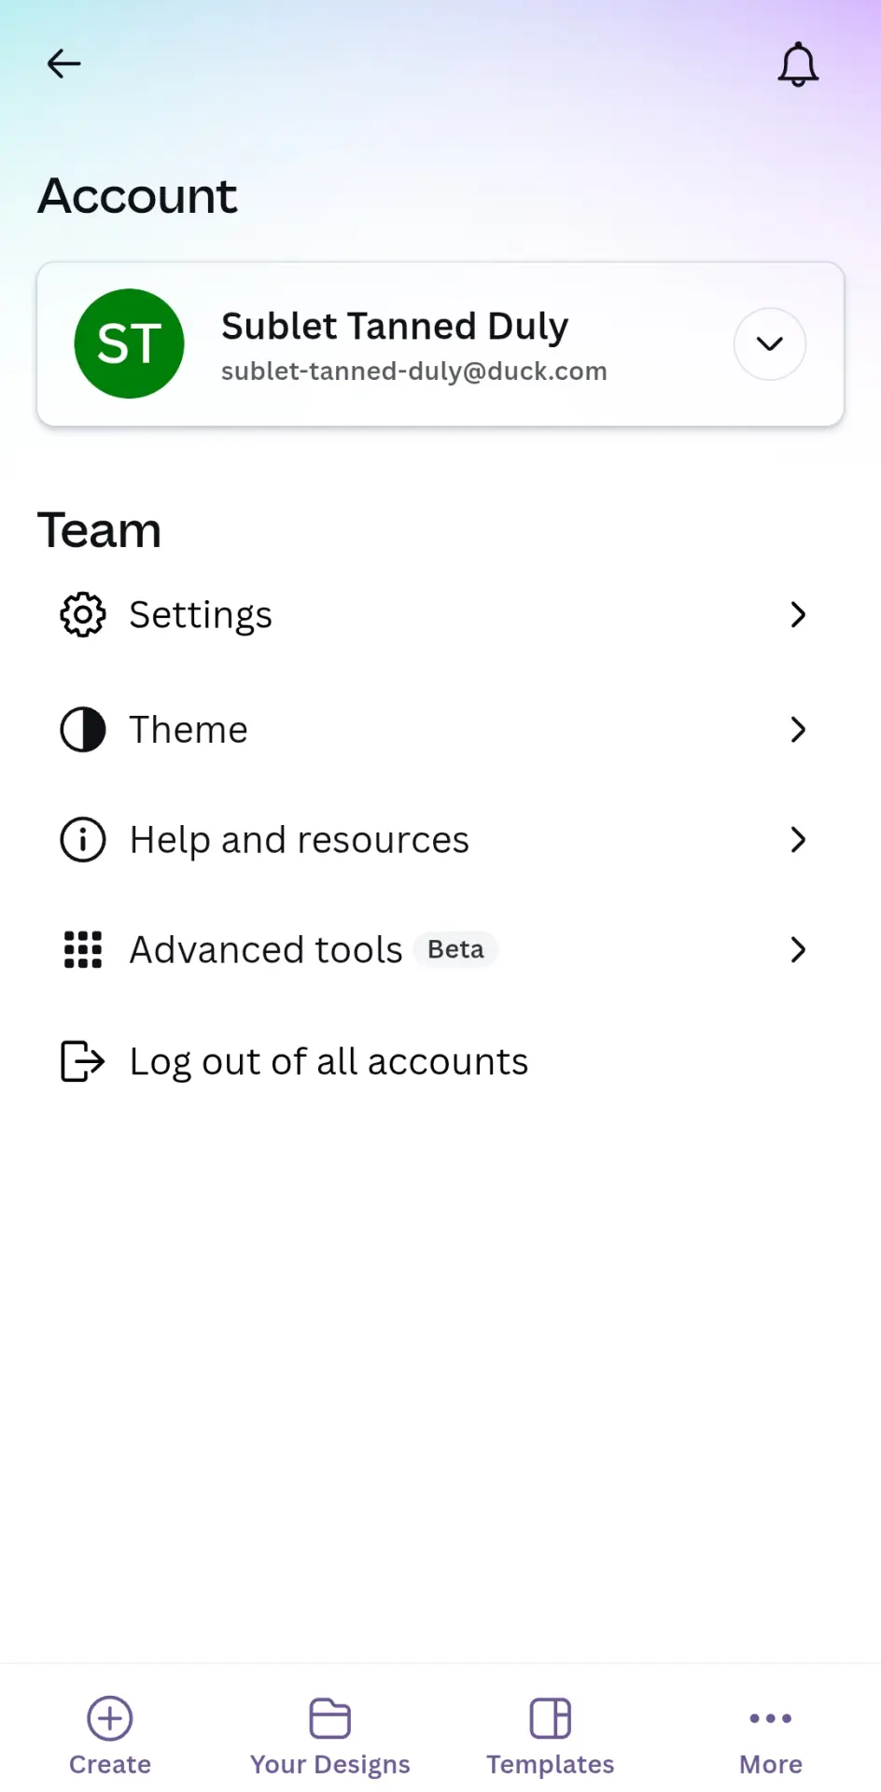The width and height of the screenshot is (881, 1792).
Task: Tap the back arrow icon
Action: tap(63, 63)
